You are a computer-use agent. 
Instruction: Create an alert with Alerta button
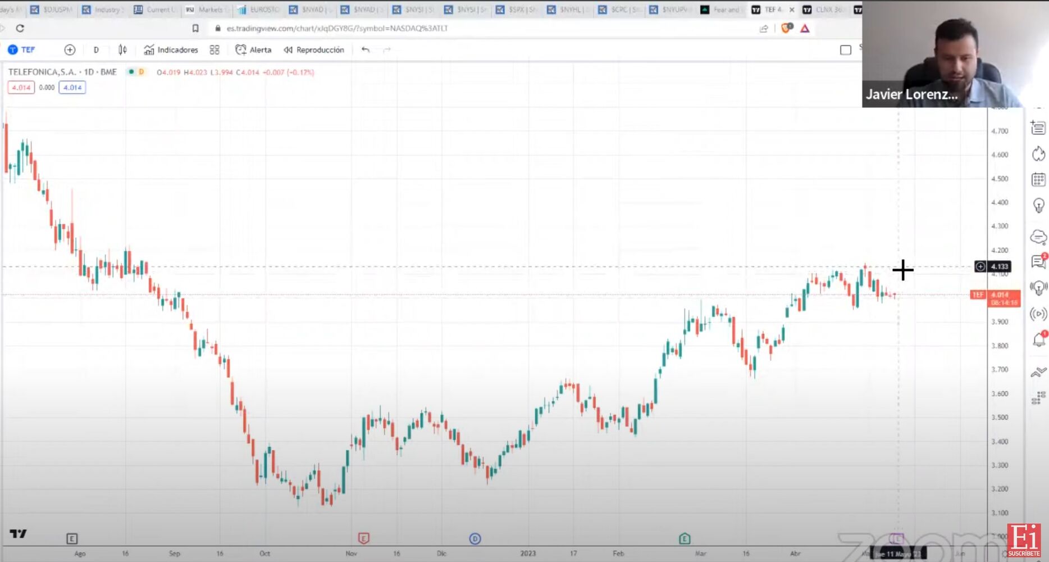click(253, 50)
